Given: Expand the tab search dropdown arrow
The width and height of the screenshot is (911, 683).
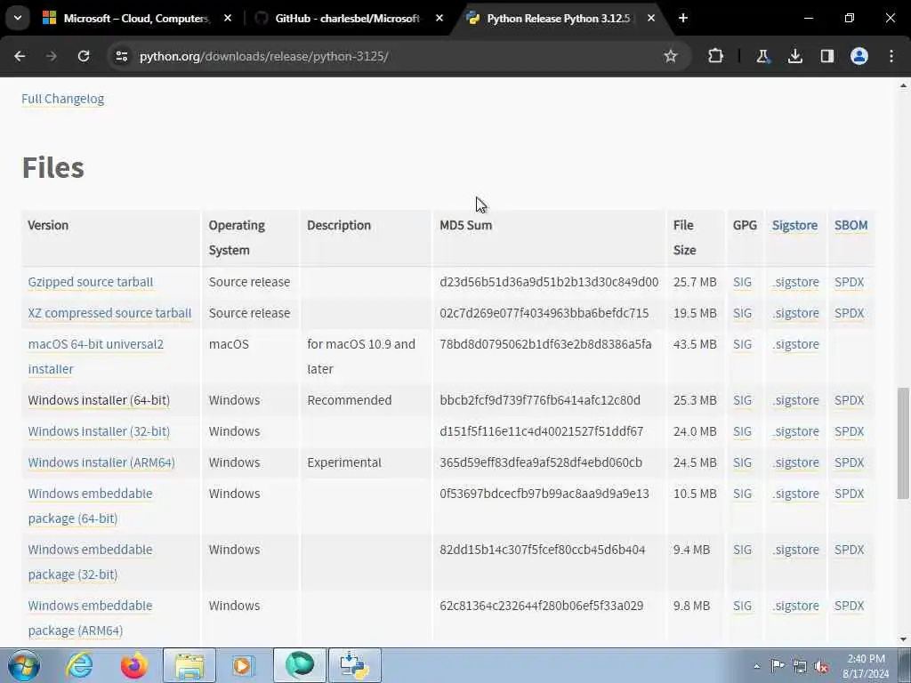Looking at the screenshot, I should coord(18,18).
